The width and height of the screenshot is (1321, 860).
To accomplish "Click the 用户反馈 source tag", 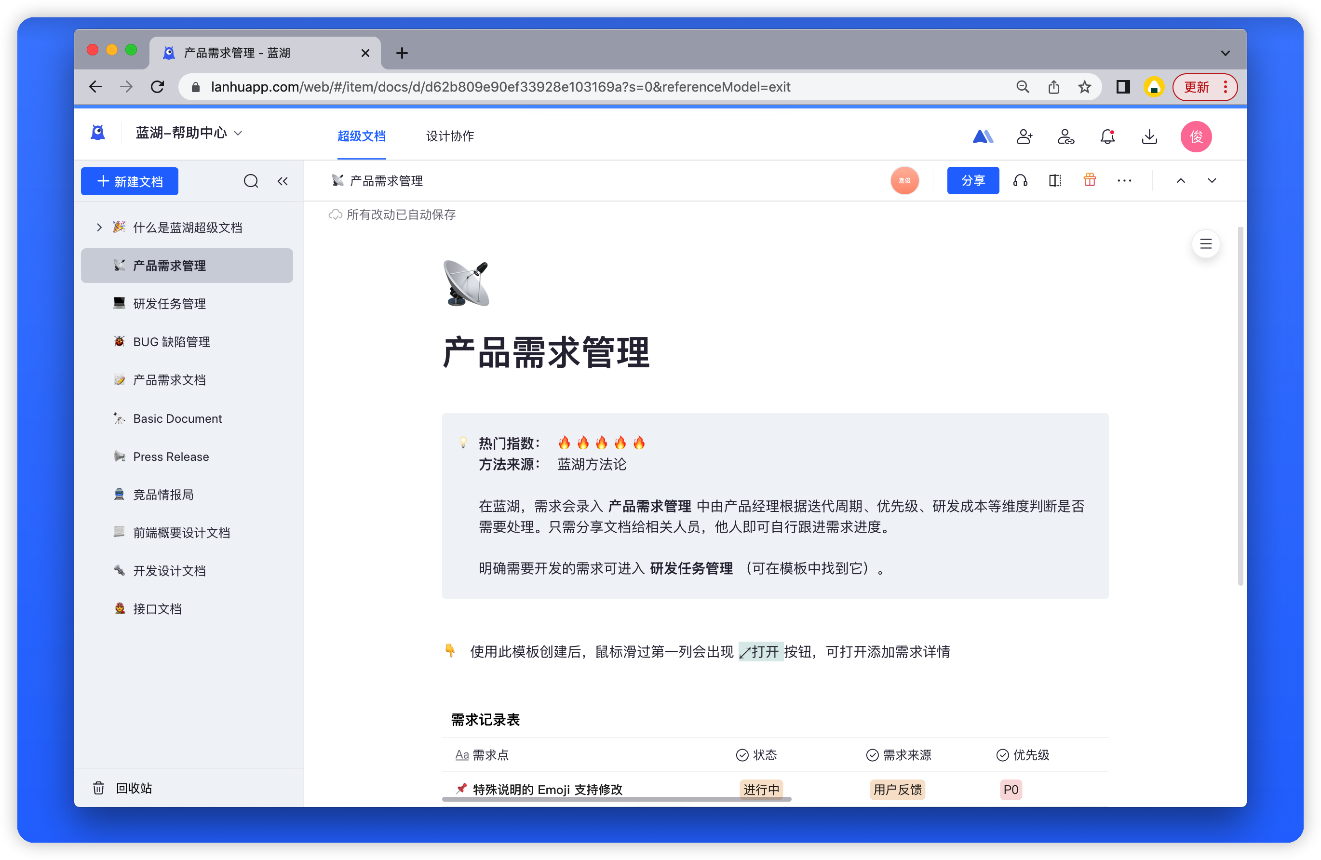I will (x=898, y=789).
